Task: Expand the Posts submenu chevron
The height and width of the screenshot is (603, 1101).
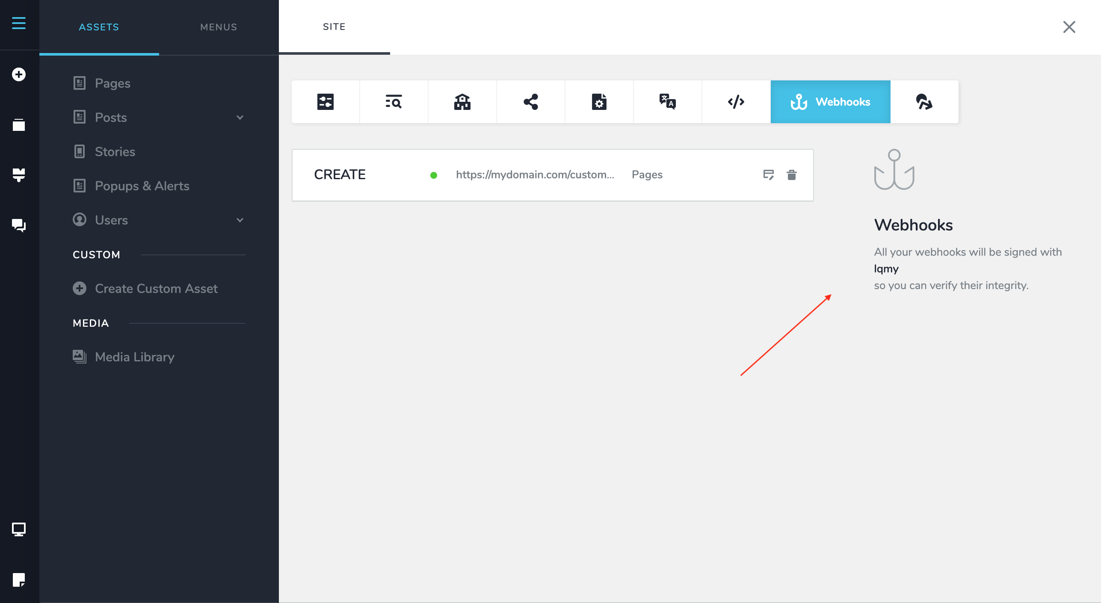Action: click(240, 118)
